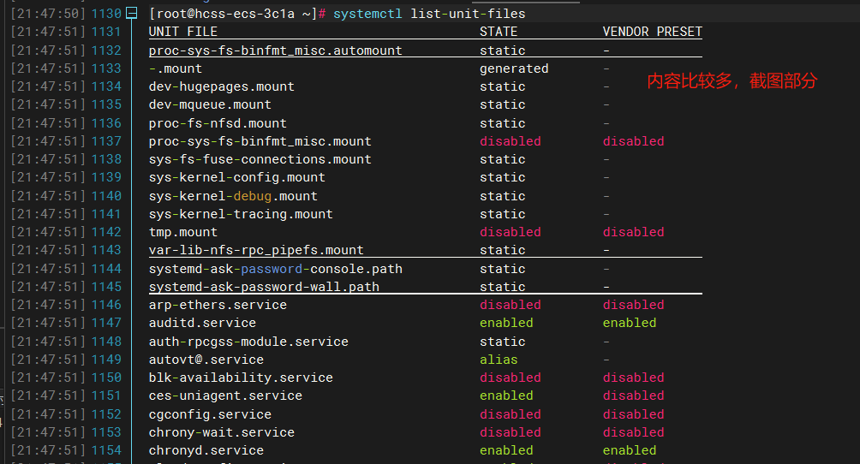Click line number 1133 in the gutter
Screen dimensions: 860x464
[x=106, y=68]
